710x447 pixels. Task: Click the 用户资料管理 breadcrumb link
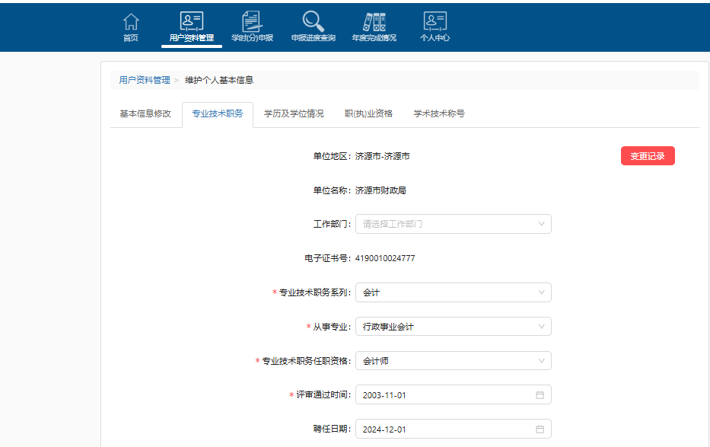[x=145, y=80]
